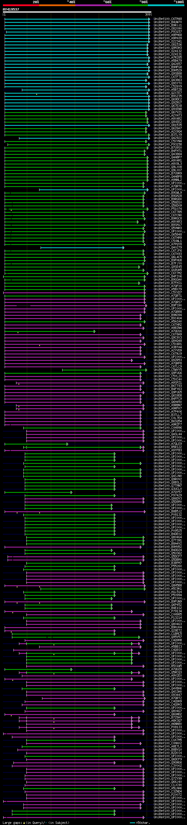The width and height of the screenshot is (187, 825).
Task: Click hit label UniRef100_A9SPZ1
Action: click(x=168, y=383)
